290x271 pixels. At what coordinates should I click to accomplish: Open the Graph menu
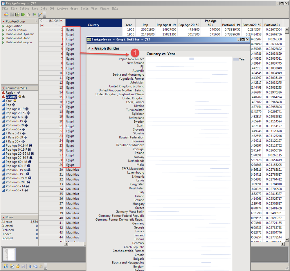pos(74,8)
